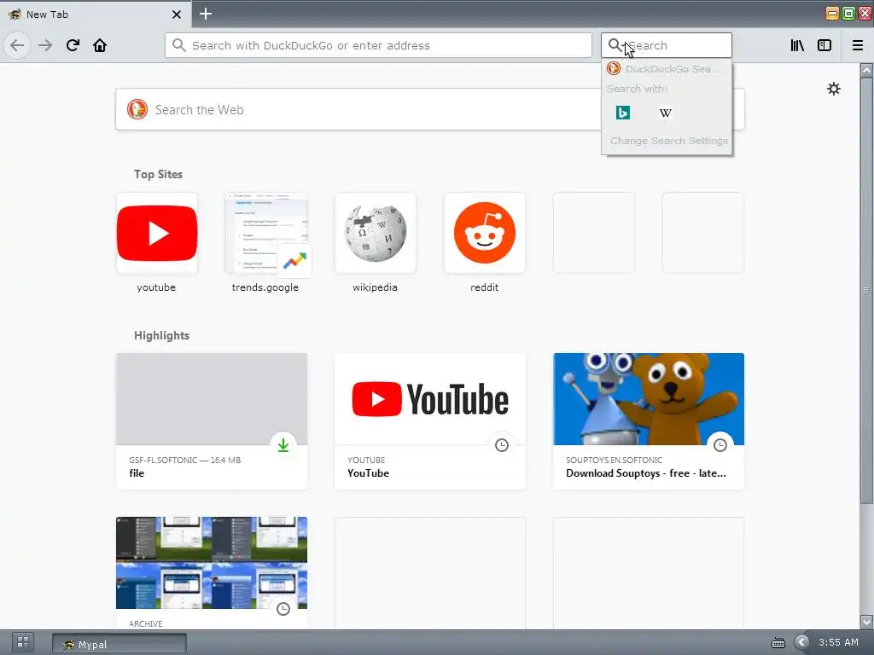Focus the DuckDuckGo address bar
The width and height of the screenshot is (874, 655).
pos(378,45)
